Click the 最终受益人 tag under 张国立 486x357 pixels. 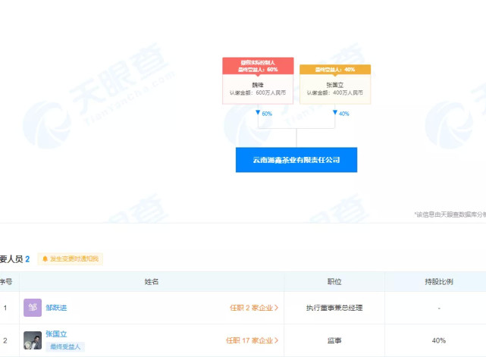click(64, 346)
